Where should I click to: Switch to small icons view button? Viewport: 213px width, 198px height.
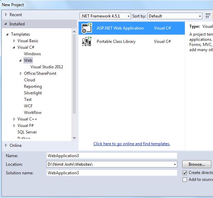click(208, 16)
